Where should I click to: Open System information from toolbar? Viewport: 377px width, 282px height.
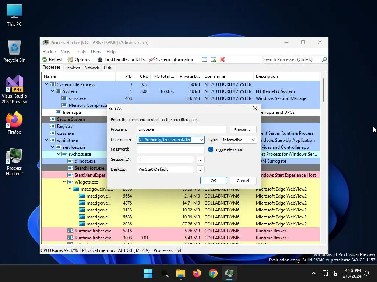click(172, 59)
